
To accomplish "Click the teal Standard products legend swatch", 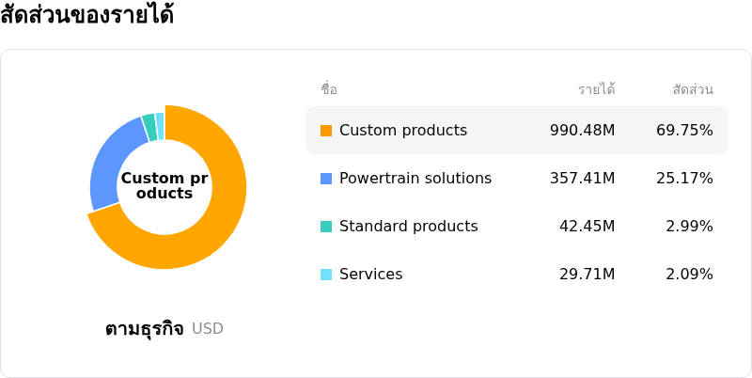I will pyautogui.click(x=326, y=227).
